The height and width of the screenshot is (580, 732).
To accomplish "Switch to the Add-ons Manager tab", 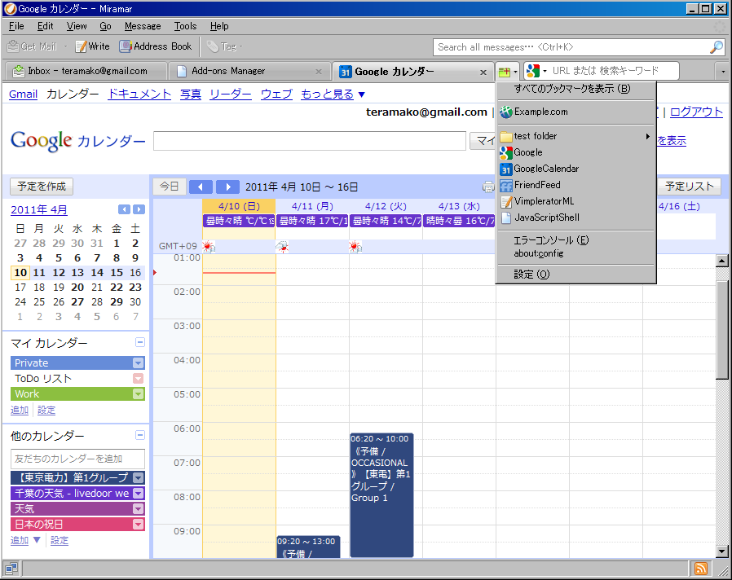I will (249, 71).
